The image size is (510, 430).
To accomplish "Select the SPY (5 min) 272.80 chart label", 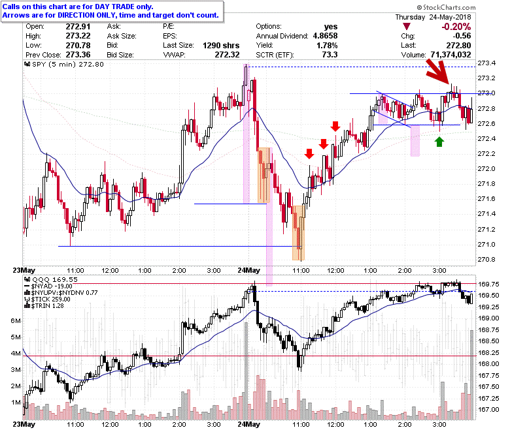I will pos(68,64).
